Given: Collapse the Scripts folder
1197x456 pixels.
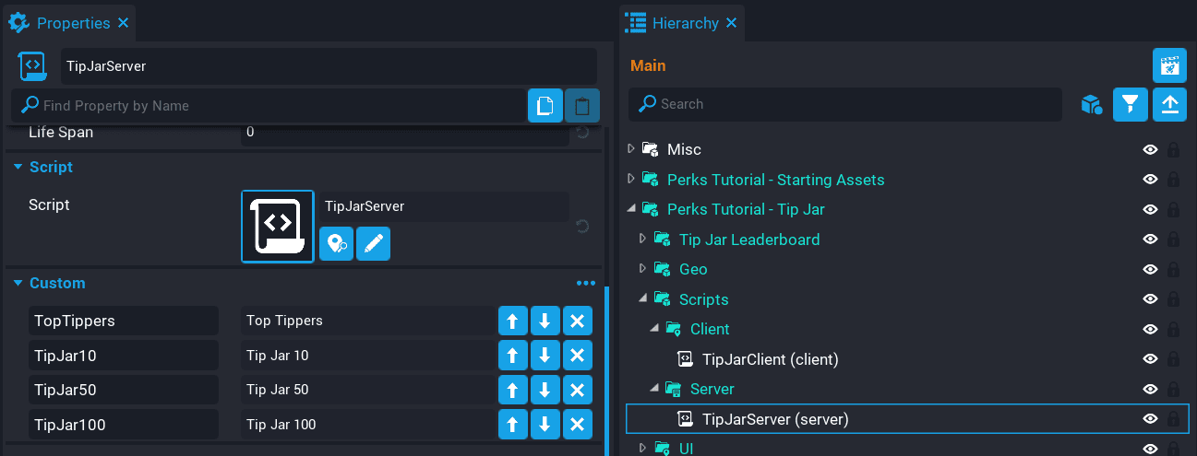Looking at the screenshot, I should (x=643, y=299).
